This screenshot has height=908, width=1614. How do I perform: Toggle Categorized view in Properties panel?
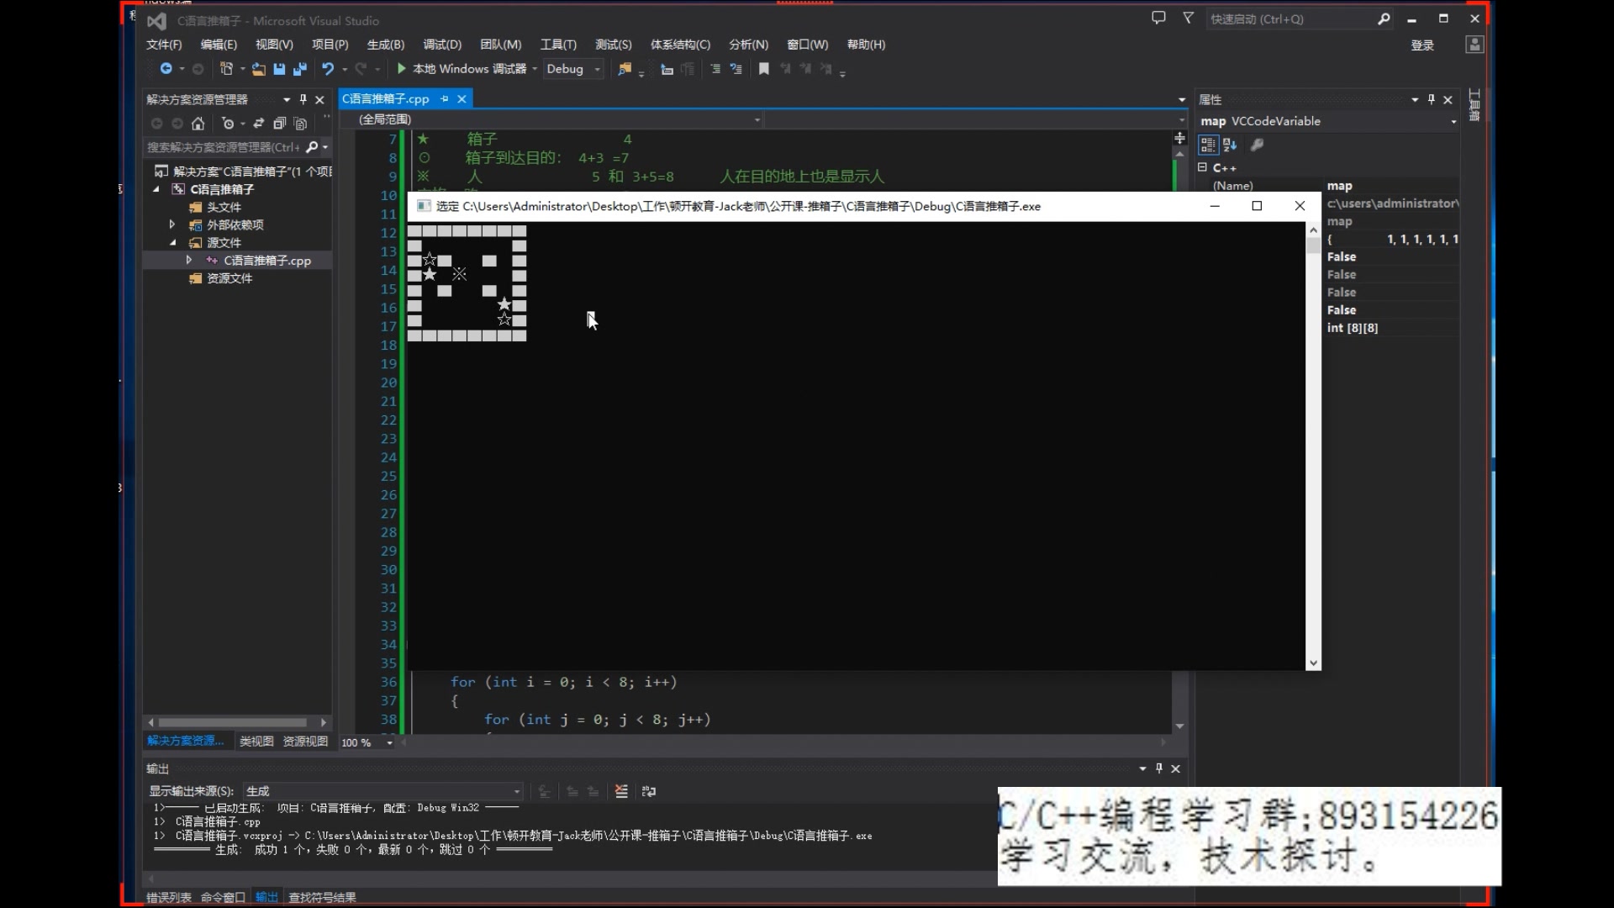[1208, 145]
